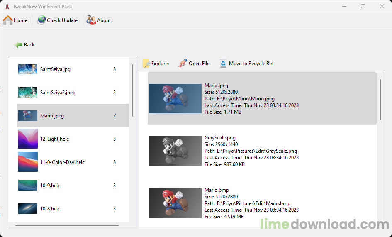This screenshot has height=237, width=392.
Task: Select 11-0-Color-Day.heic in the list
Action: [62, 162]
